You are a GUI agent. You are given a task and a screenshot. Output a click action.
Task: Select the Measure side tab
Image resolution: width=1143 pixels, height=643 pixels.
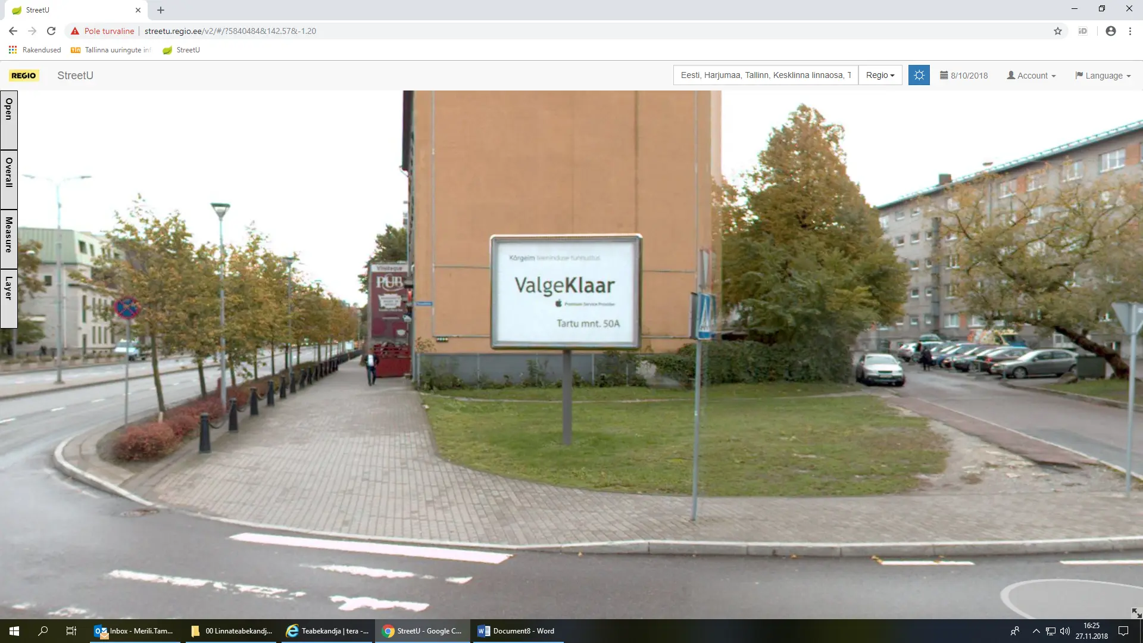click(x=9, y=238)
